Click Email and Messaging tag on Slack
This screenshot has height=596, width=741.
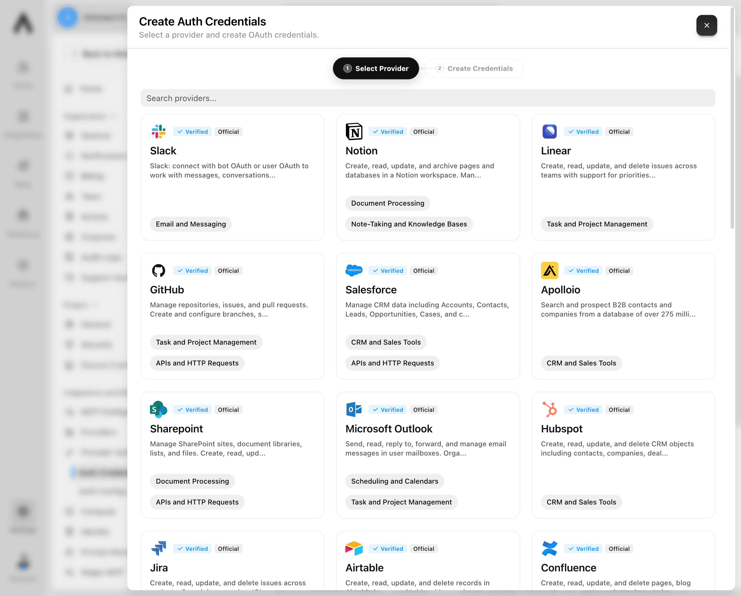pyautogui.click(x=190, y=224)
